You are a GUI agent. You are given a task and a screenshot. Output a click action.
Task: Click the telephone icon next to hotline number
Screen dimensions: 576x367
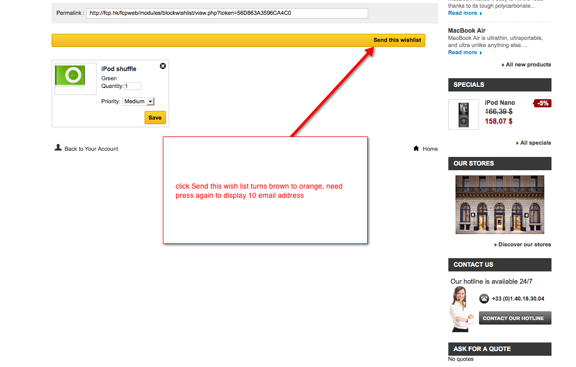click(x=484, y=299)
